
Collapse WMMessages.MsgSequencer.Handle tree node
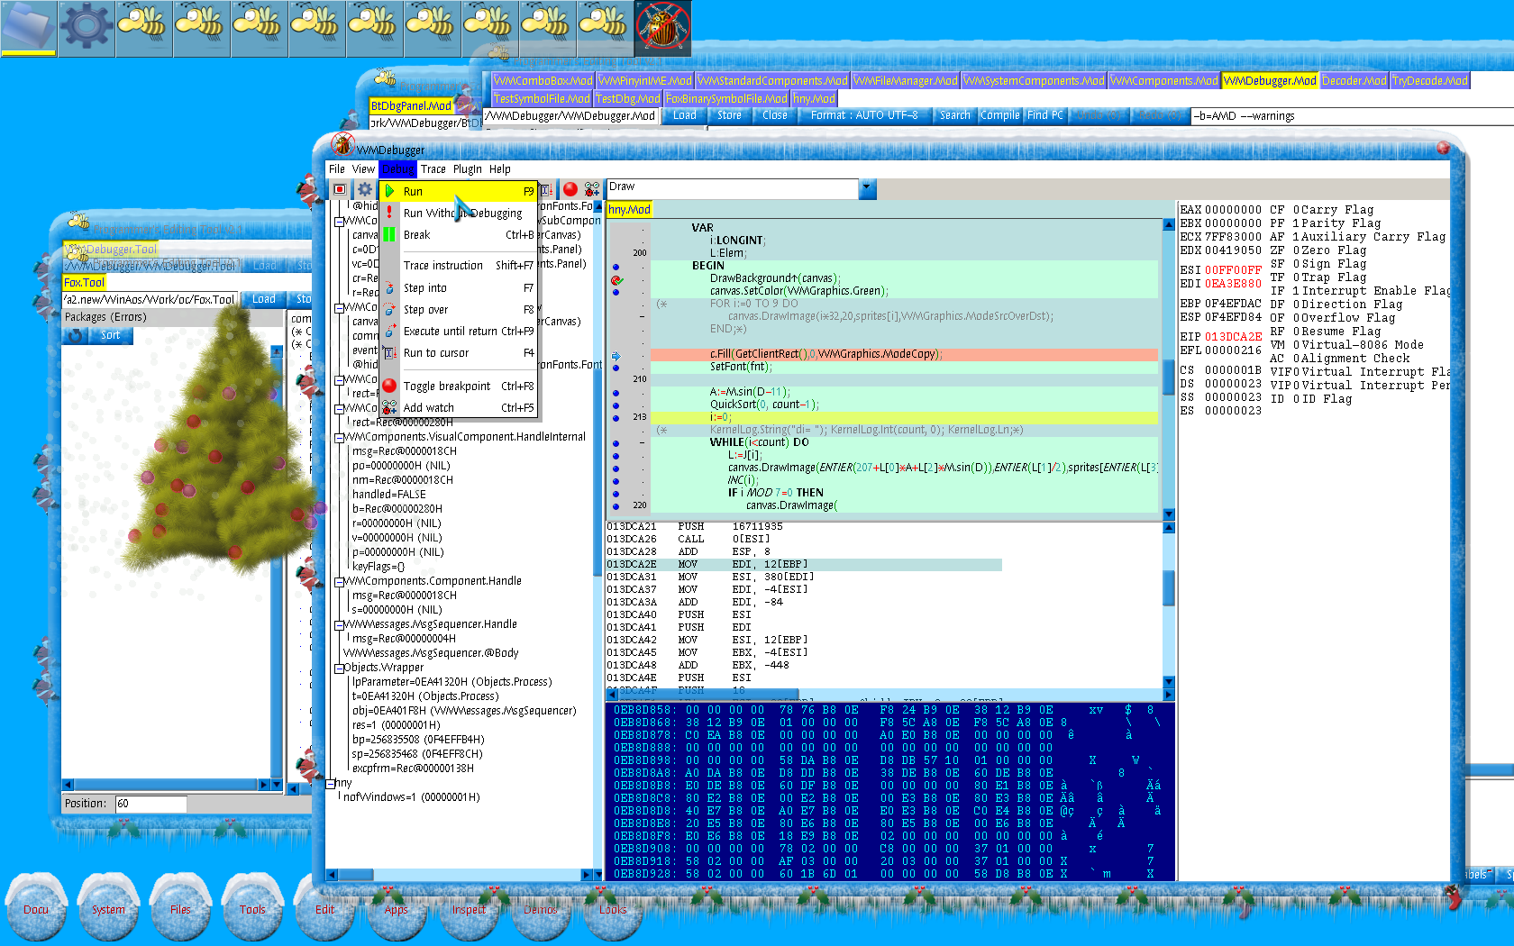pos(340,625)
